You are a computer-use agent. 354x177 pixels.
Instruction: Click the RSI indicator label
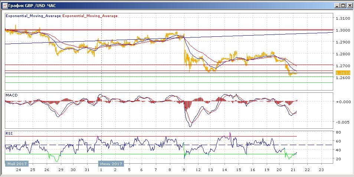pos(9,132)
